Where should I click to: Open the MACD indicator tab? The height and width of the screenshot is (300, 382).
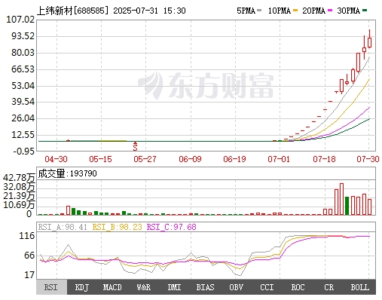[x=112, y=287]
